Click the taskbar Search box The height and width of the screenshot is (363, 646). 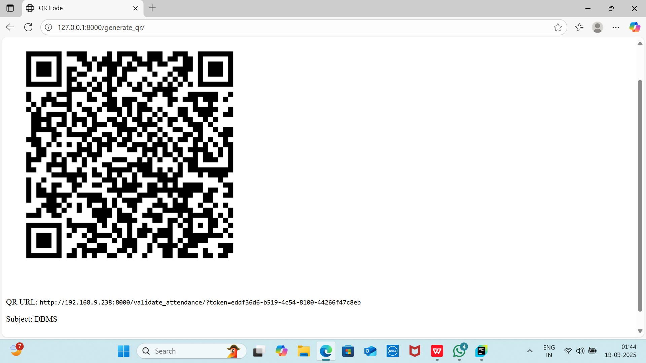click(192, 351)
